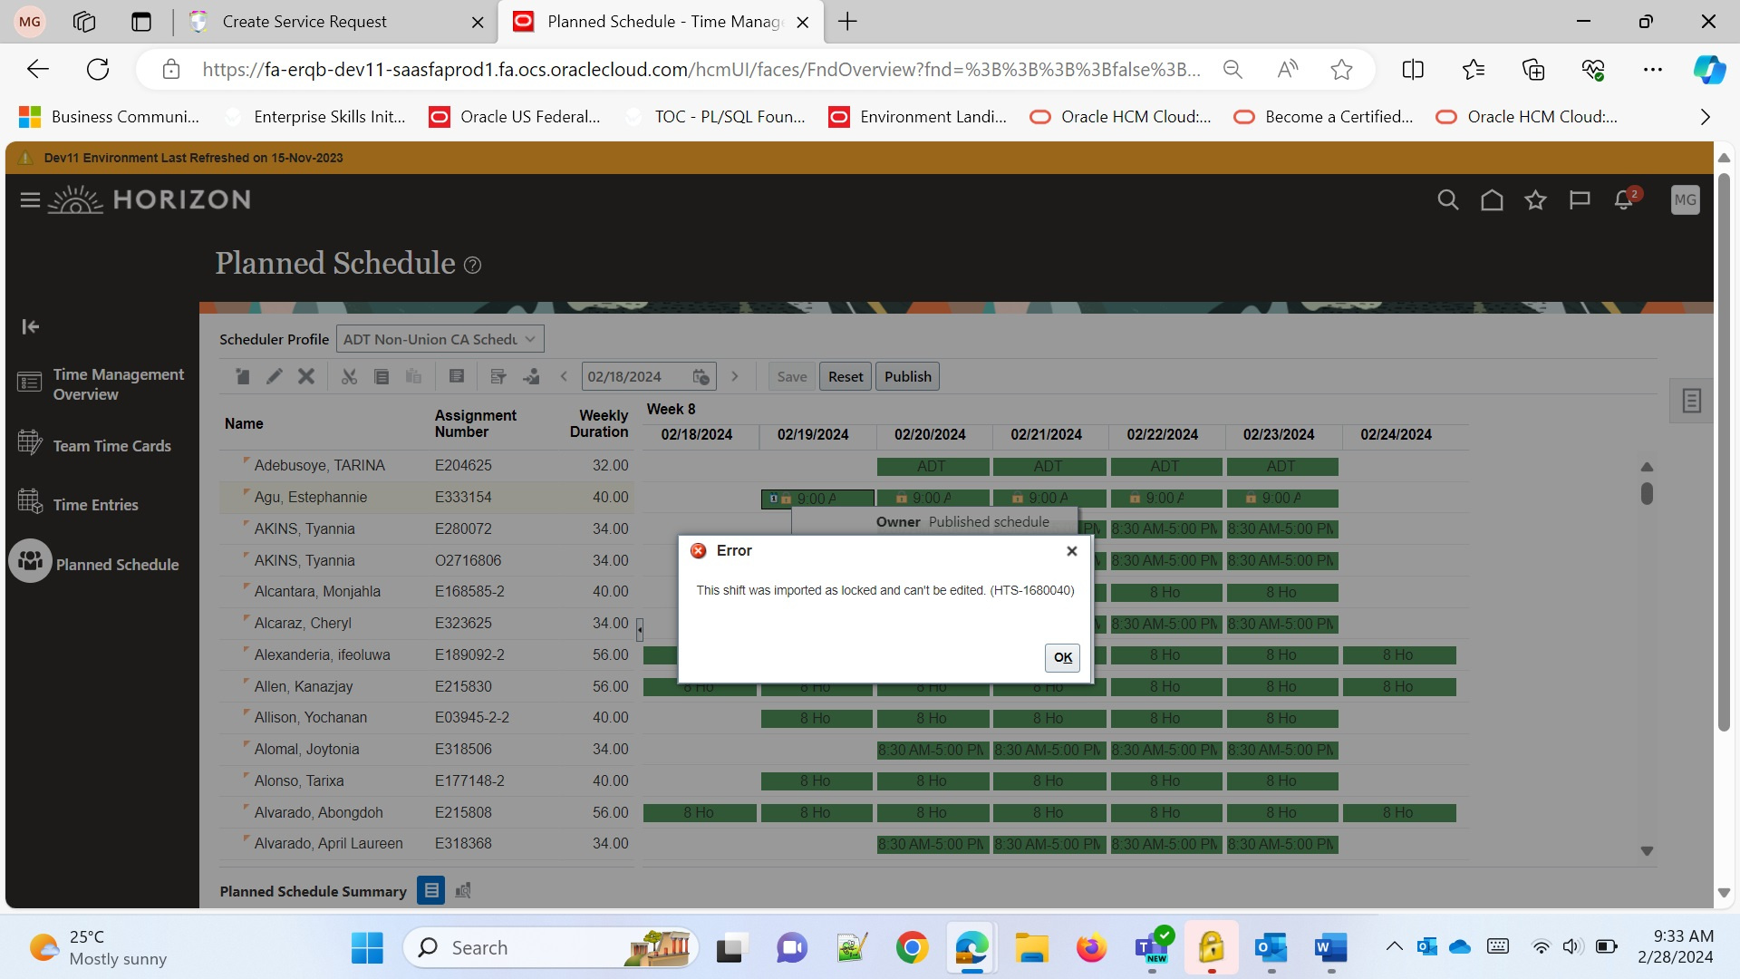The width and height of the screenshot is (1740, 979).
Task: Click the Planned Schedule help icon
Action: tap(472, 265)
